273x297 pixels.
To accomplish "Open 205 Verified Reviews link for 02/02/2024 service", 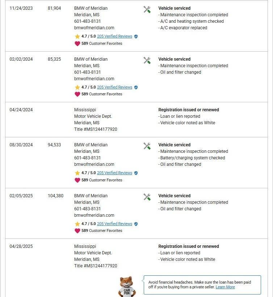I will point(114,87).
